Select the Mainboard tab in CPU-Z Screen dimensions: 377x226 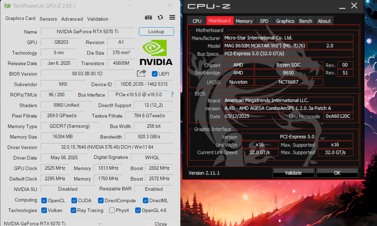(x=219, y=21)
